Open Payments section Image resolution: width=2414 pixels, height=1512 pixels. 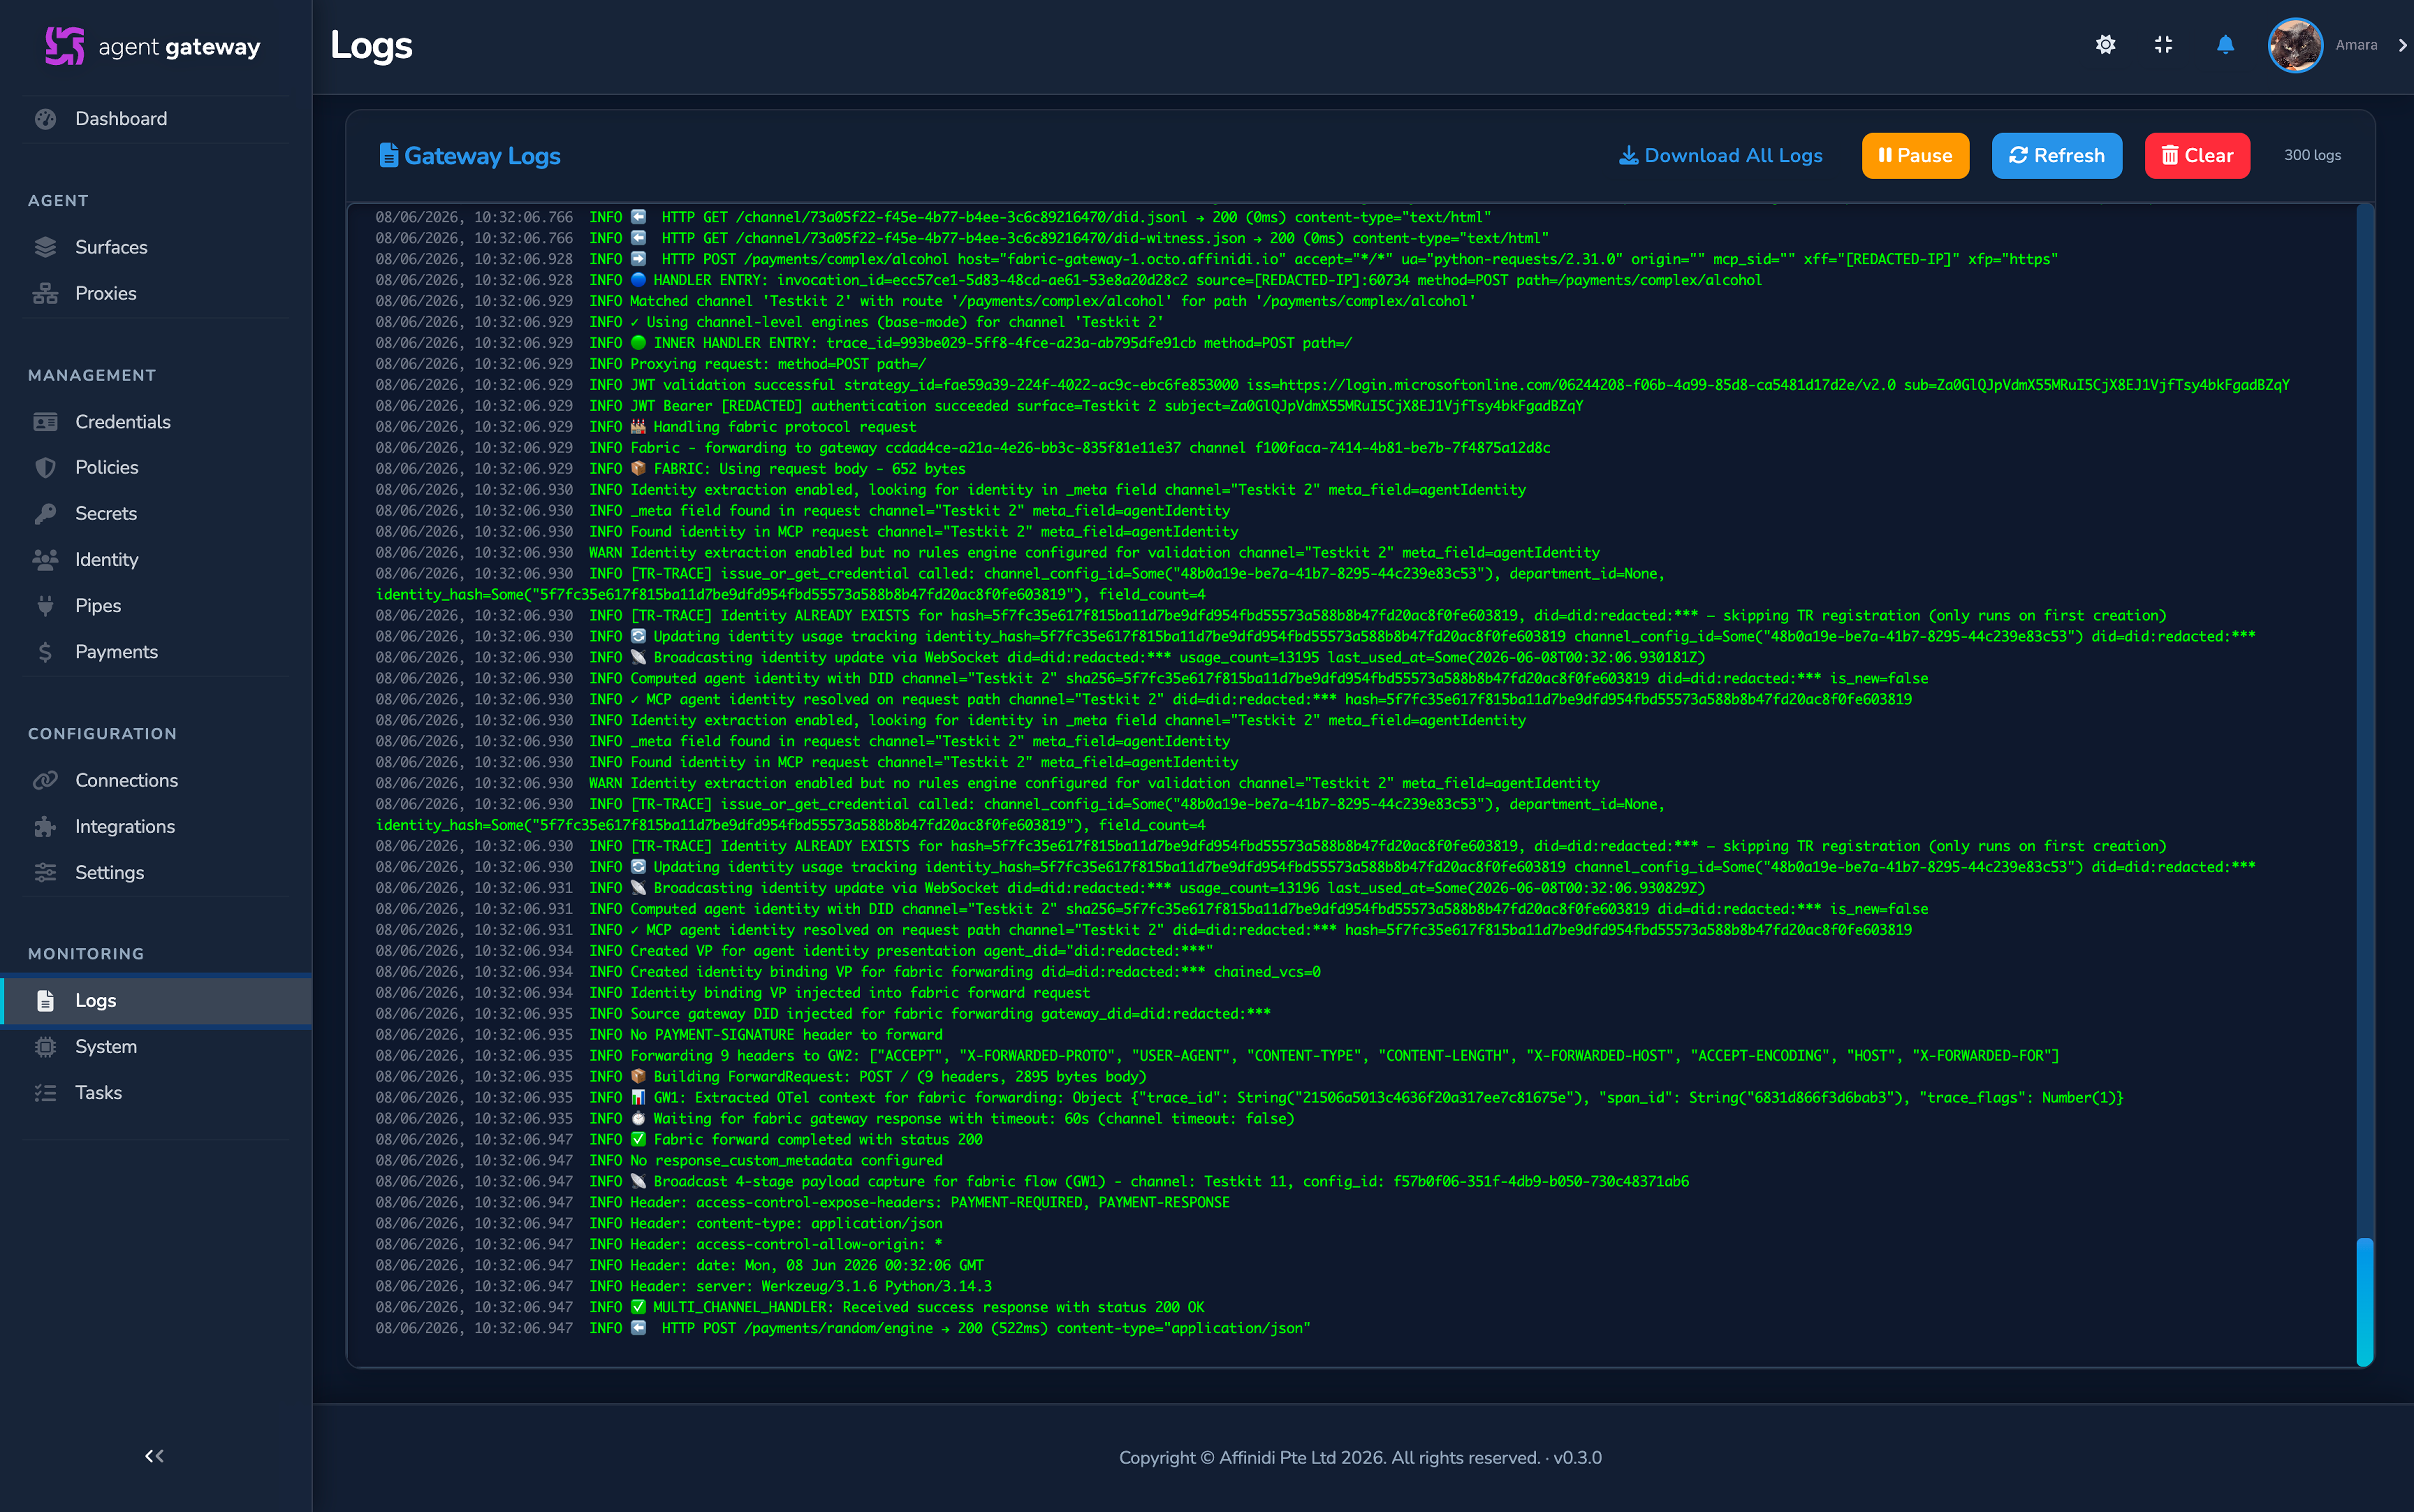(117, 652)
